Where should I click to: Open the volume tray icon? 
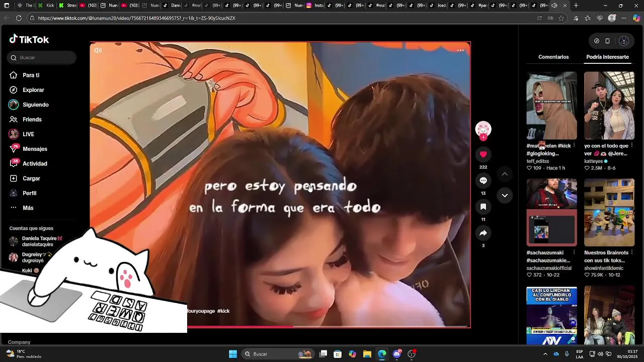tap(600, 354)
